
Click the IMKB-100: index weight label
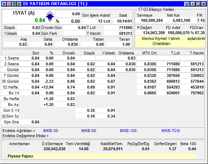pos(129,131)
